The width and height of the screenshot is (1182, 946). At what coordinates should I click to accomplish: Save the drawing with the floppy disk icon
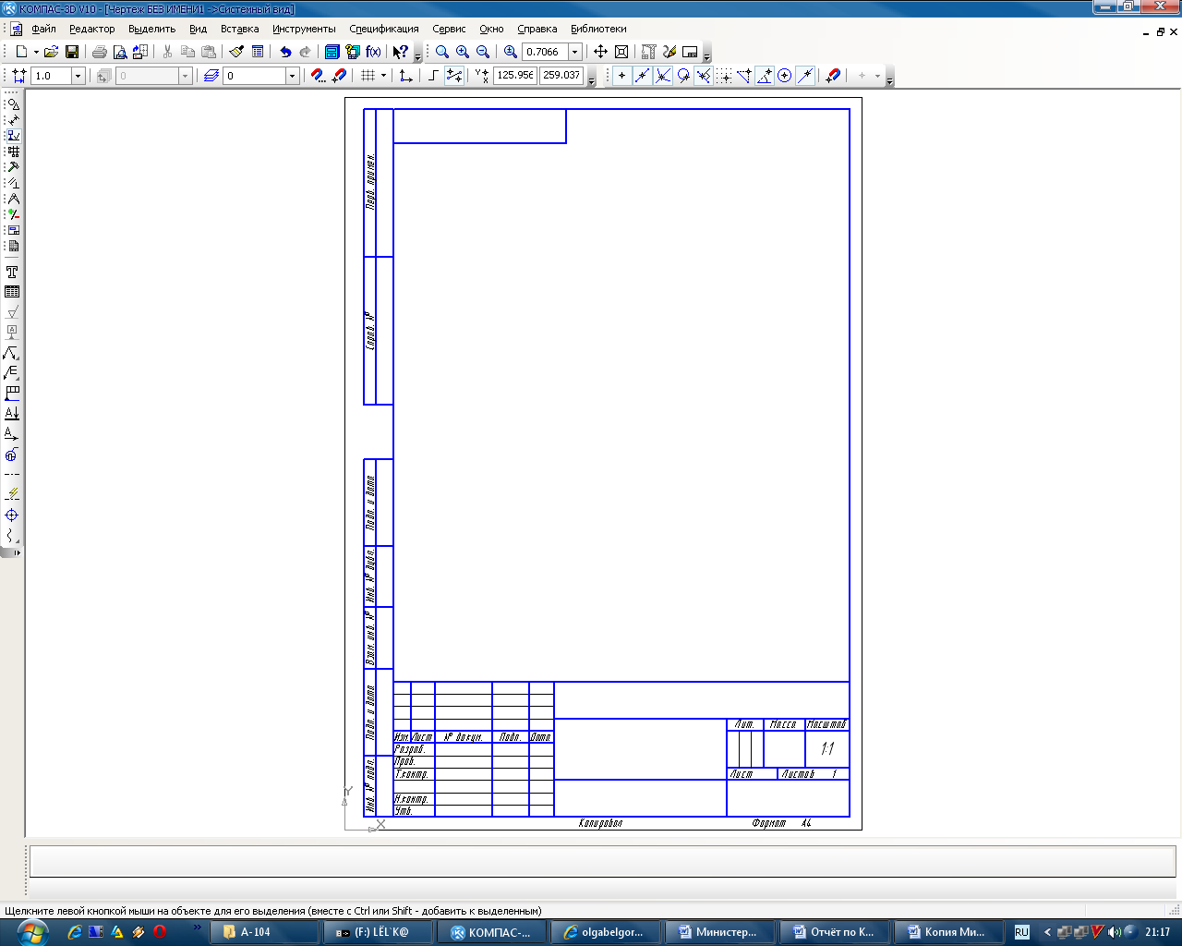(x=72, y=52)
